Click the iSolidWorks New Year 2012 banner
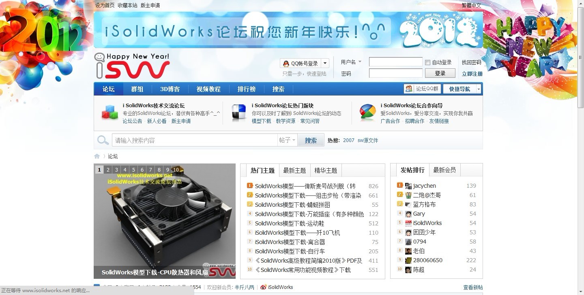 point(288,30)
